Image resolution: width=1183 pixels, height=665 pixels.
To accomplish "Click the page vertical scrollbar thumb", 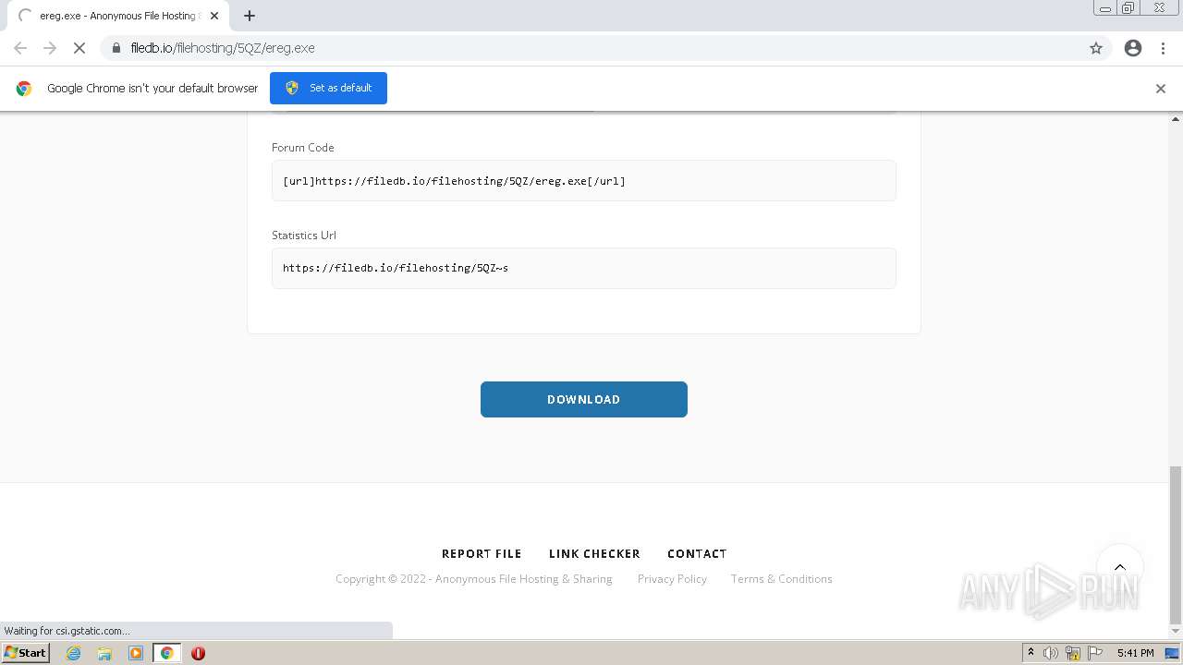I will point(1176,545).
